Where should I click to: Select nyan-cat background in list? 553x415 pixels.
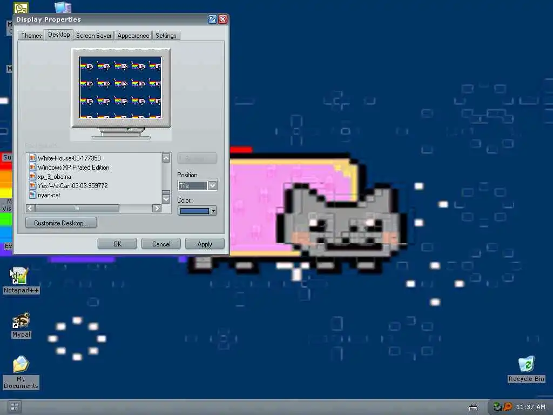(x=49, y=195)
